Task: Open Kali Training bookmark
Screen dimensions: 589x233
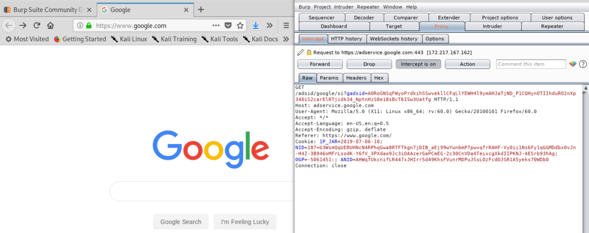Action: [x=174, y=39]
